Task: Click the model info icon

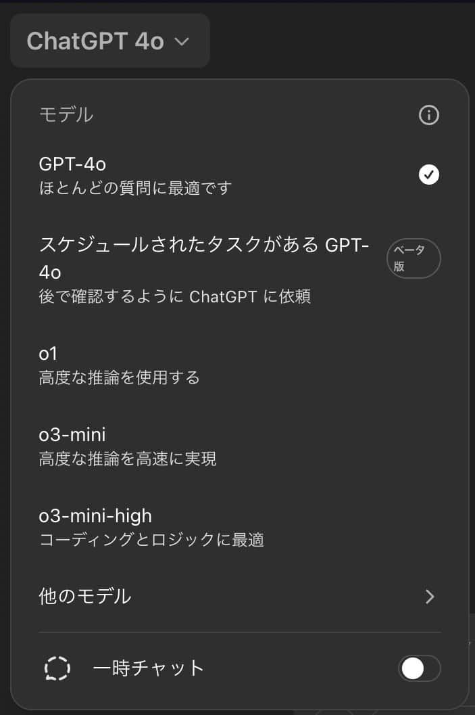Action: click(428, 116)
